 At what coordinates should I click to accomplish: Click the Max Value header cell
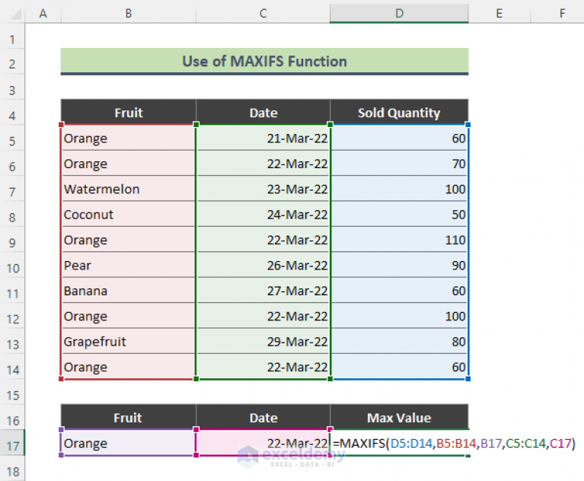(399, 417)
